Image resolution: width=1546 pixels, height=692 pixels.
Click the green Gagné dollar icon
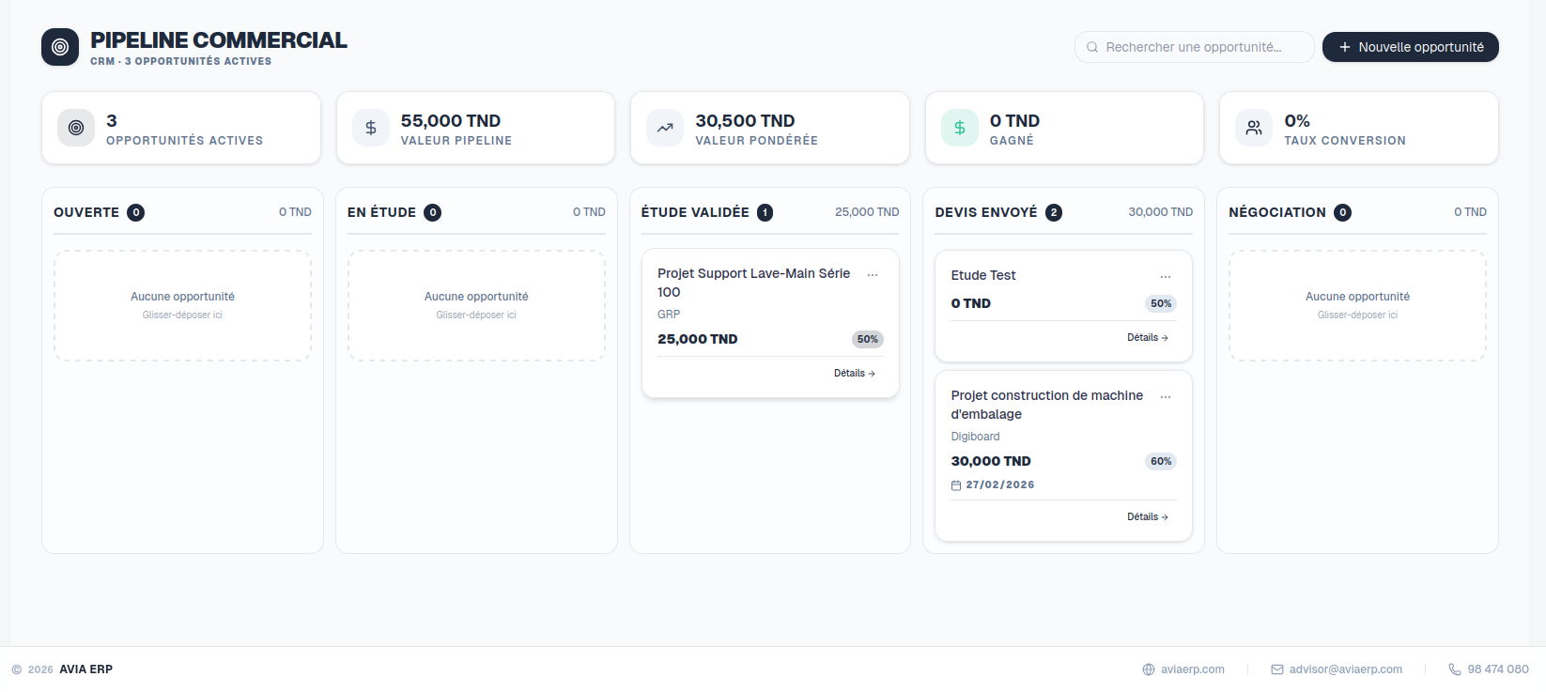pyautogui.click(x=958, y=128)
